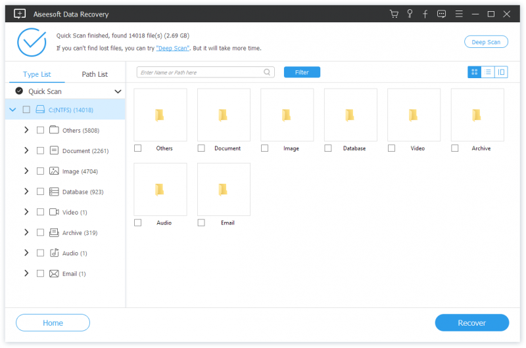
Task: Tick the checkbox under Archive thumbnail
Action: click(455, 148)
